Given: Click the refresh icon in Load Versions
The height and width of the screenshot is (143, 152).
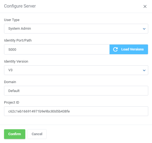Looking at the screenshot, I should pyautogui.click(x=115, y=49).
